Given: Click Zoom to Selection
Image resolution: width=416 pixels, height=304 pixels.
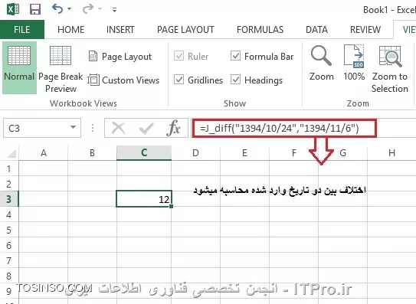Looking at the screenshot, I should tap(390, 69).
